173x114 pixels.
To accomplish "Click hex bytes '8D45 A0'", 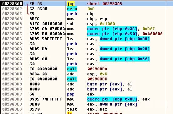I will 38,59.
